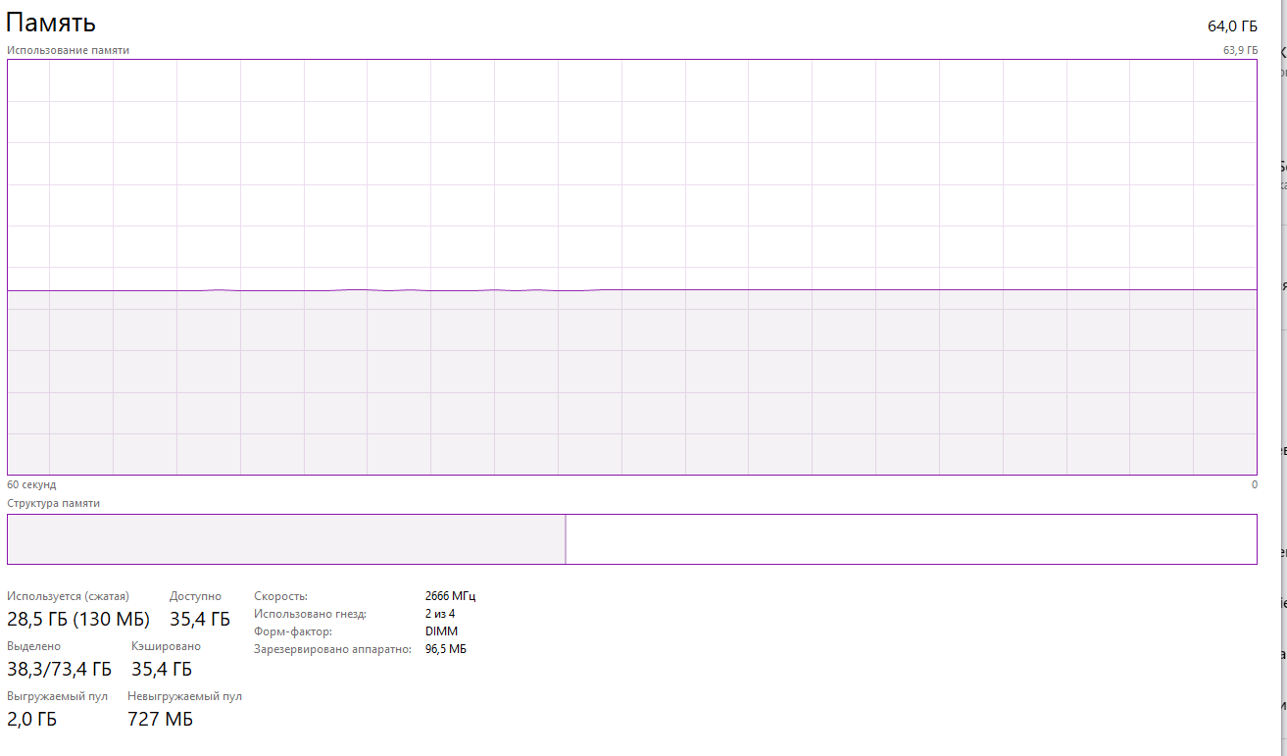Image resolution: width=1287 pixels, height=756 pixels.
Task: Click the Скорость 2666 МГц value
Action: pyautogui.click(x=450, y=596)
